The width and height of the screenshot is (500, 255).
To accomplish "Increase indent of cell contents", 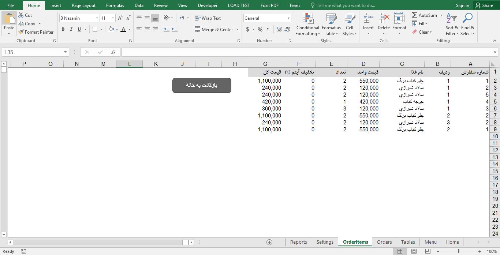I will (175, 29).
